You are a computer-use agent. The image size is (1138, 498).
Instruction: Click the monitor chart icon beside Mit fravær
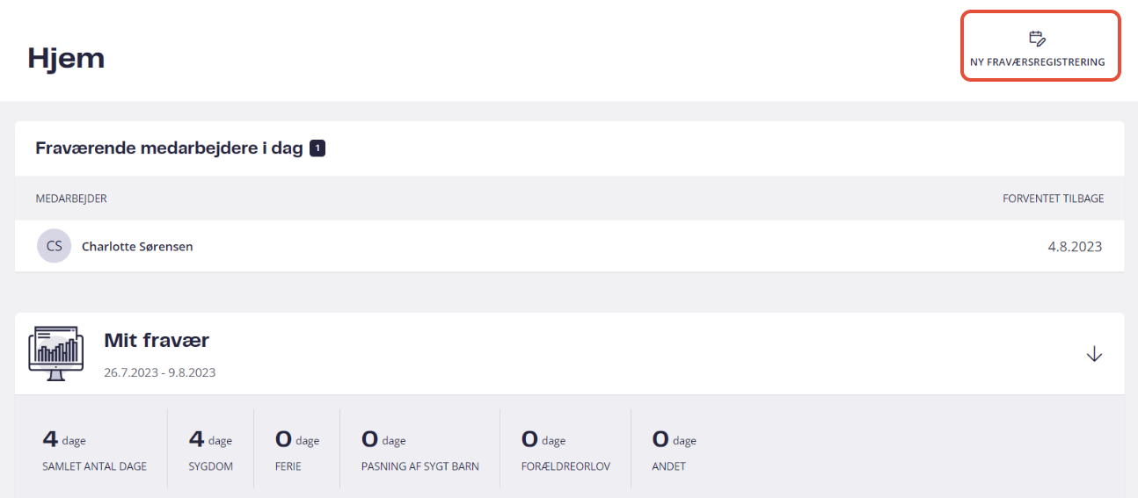pos(56,353)
